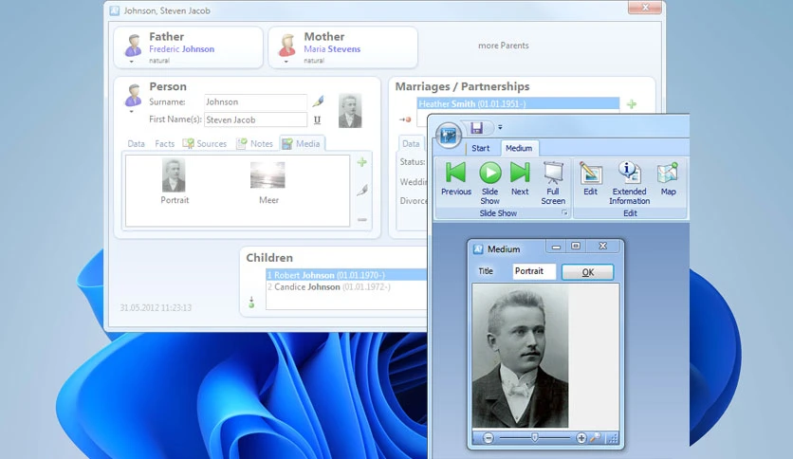
Task: Open Full Screen view
Action: [553, 173]
